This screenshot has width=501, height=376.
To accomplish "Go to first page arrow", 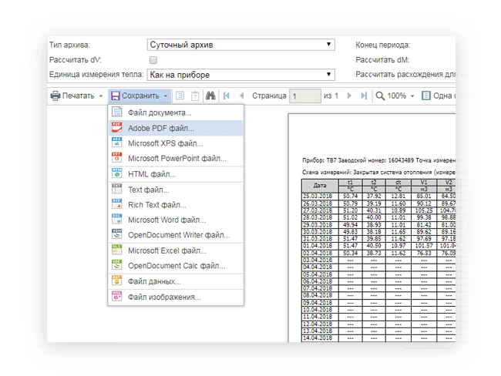I will [x=226, y=96].
